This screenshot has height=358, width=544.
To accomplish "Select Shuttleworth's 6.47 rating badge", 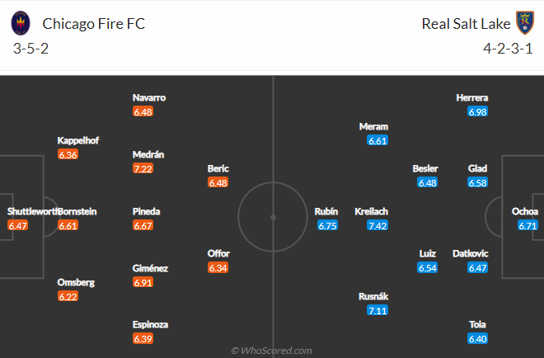I will tap(17, 226).
